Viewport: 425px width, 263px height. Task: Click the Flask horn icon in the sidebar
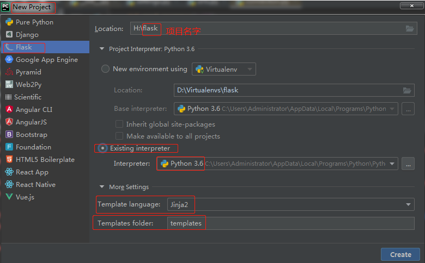coord(9,47)
